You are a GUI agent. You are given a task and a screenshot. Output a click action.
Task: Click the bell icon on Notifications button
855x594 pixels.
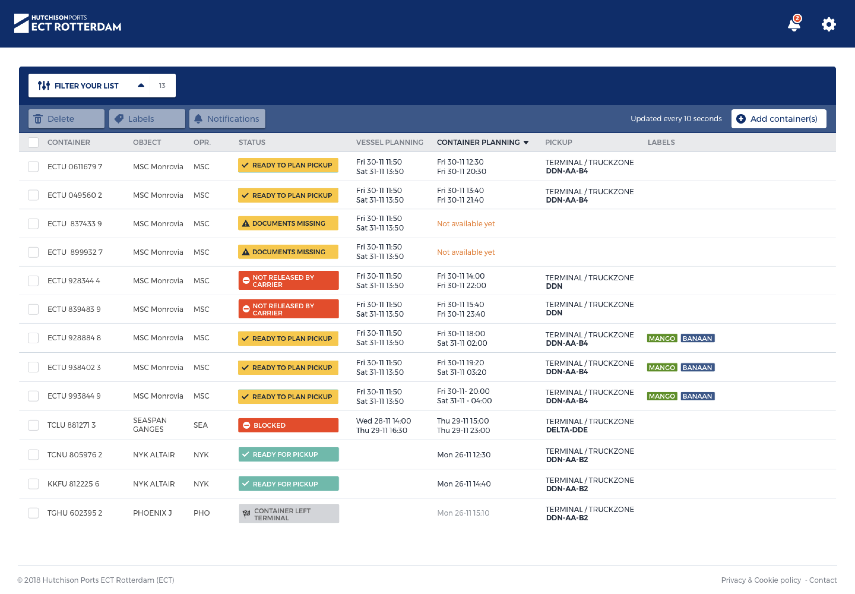coord(198,119)
